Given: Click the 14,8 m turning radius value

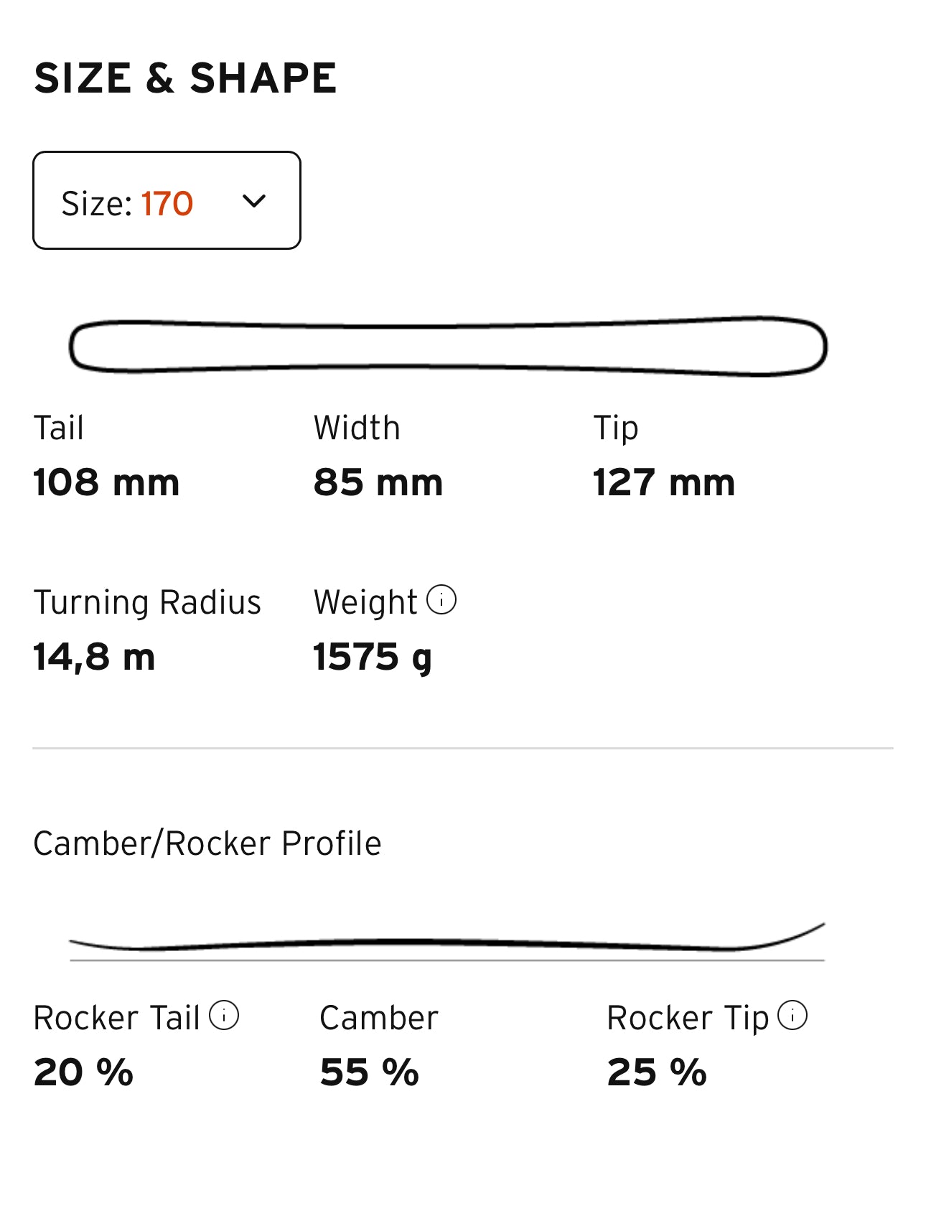Looking at the screenshot, I should (94, 657).
